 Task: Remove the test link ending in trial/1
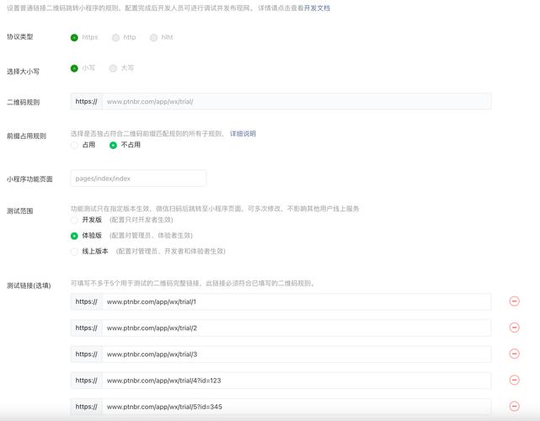(x=514, y=301)
